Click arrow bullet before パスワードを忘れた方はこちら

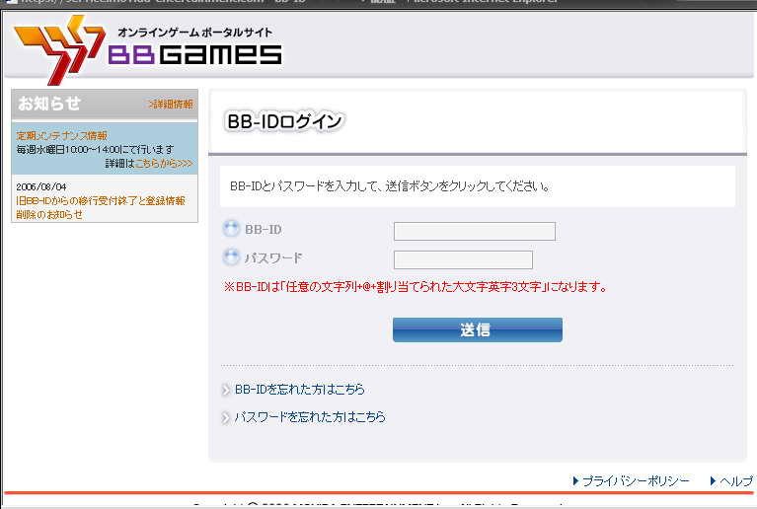tap(226, 418)
